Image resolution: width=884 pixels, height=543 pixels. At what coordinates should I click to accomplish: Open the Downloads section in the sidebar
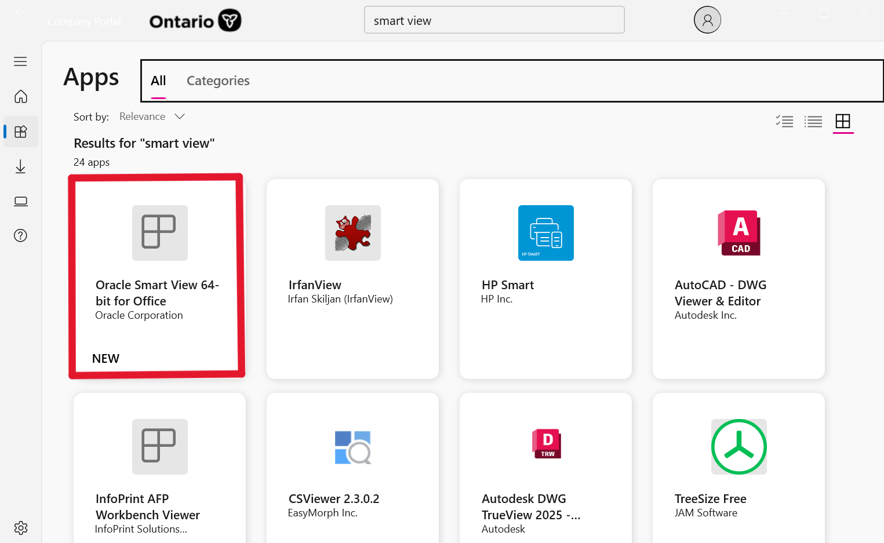[20, 166]
